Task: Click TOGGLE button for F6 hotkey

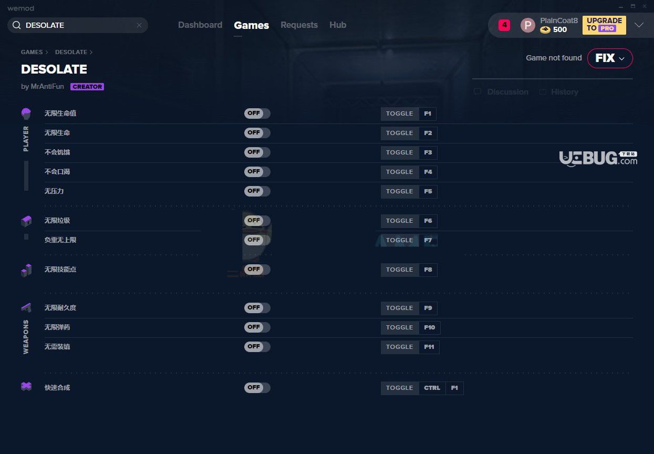Action: [x=400, y=221]
